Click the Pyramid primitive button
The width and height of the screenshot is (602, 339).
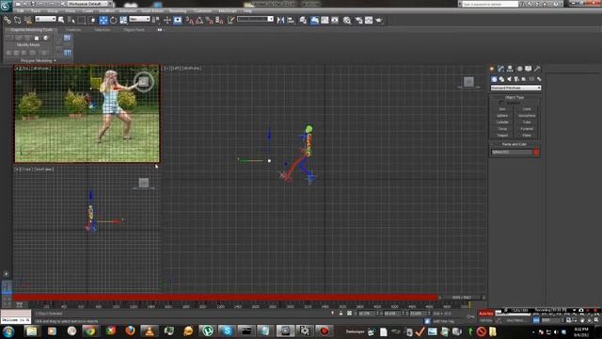(x=527, y=129)
